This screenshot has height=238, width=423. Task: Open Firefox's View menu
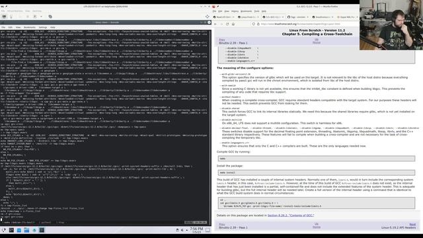(227, 11)
